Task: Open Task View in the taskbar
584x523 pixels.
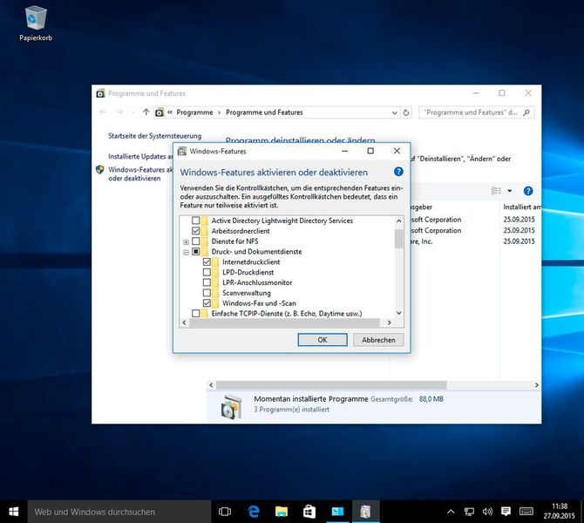Action: pos(225,512)
